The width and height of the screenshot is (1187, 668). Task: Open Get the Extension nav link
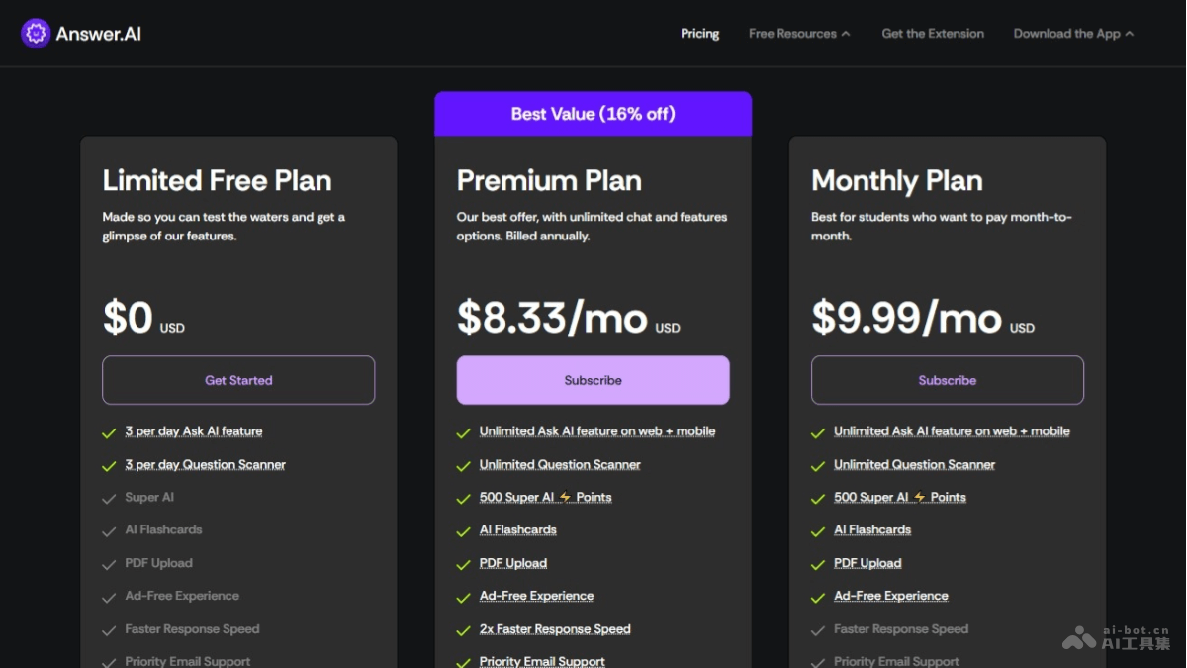pos(933,34)
